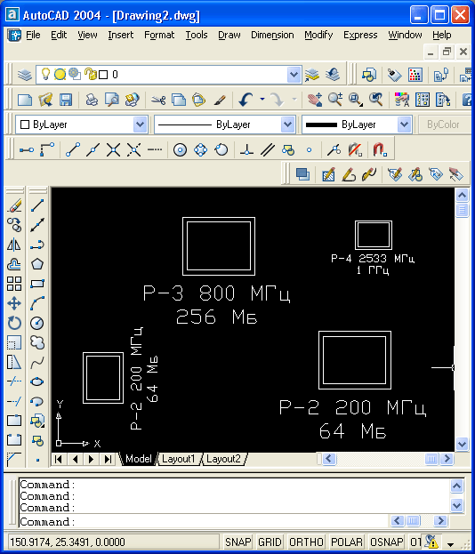Select the Line draw tool
Image resolution: width=475 pixels, height=554 pixels.
coord(37,205)
